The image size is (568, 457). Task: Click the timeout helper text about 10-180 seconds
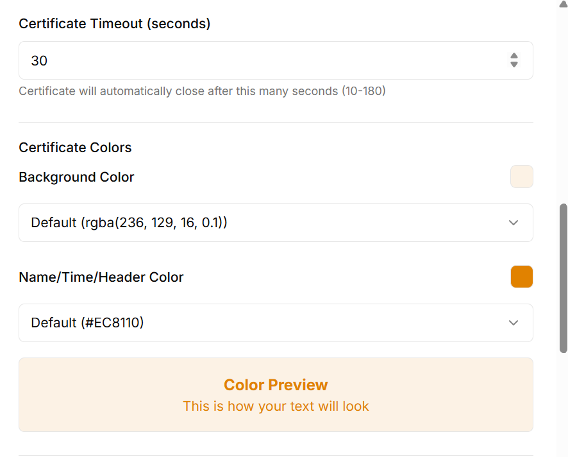pyautogui.click(x=202, y=91)
